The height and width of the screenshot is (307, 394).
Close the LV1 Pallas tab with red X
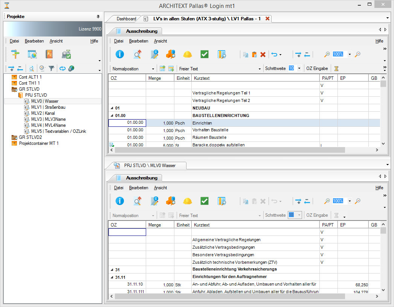[267, 18]
